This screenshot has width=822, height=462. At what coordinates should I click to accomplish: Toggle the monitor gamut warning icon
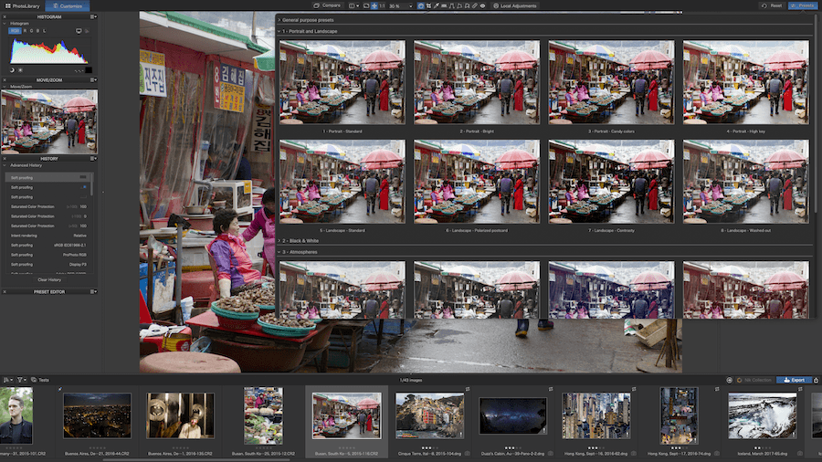click(x=79, y=31)
